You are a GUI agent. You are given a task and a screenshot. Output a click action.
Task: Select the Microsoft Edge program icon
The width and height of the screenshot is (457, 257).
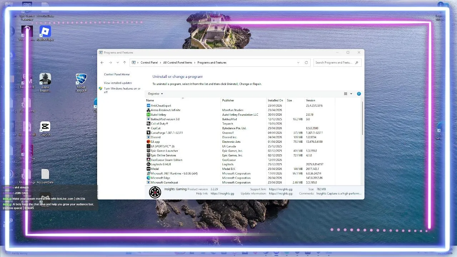click(x=149, y=178)
